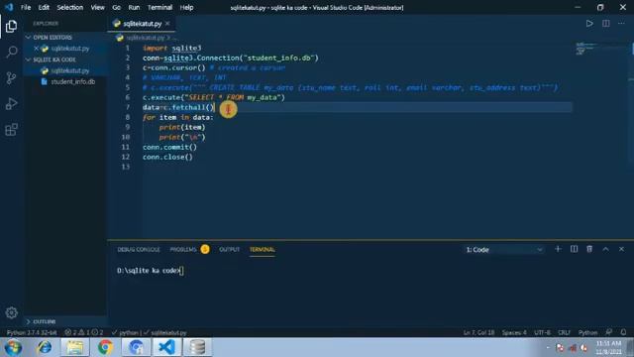Create a new terminal with plus icon
Image resolution: width=634 pixels, height=357 pixels.
click(558, 249)
